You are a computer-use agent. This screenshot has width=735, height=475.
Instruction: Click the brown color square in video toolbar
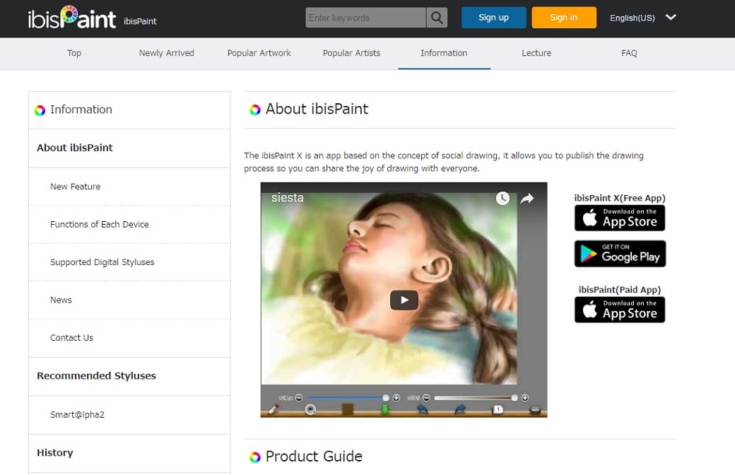(348, 409)
